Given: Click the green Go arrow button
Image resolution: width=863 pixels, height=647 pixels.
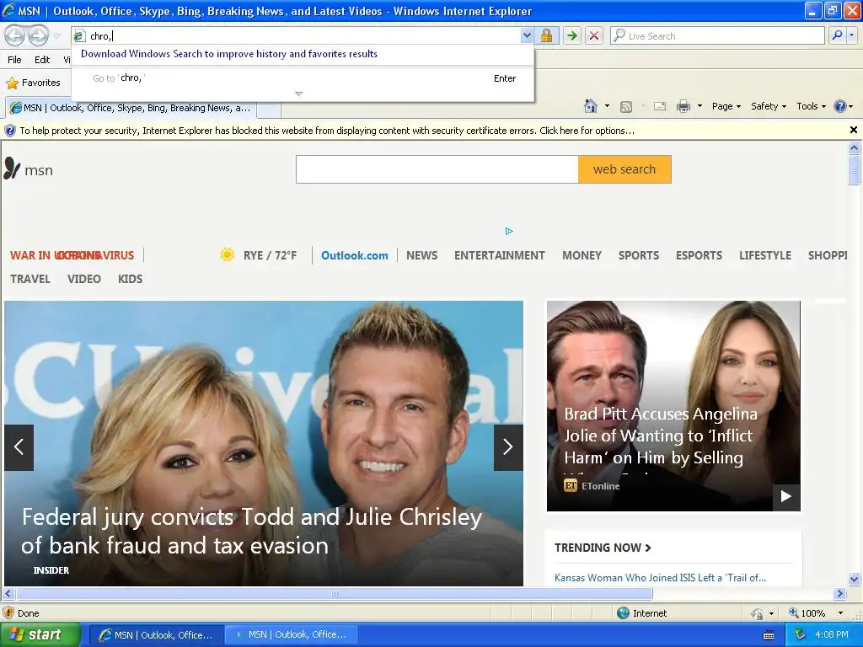Looking at the screenshot, I should (x=572, y=35).
